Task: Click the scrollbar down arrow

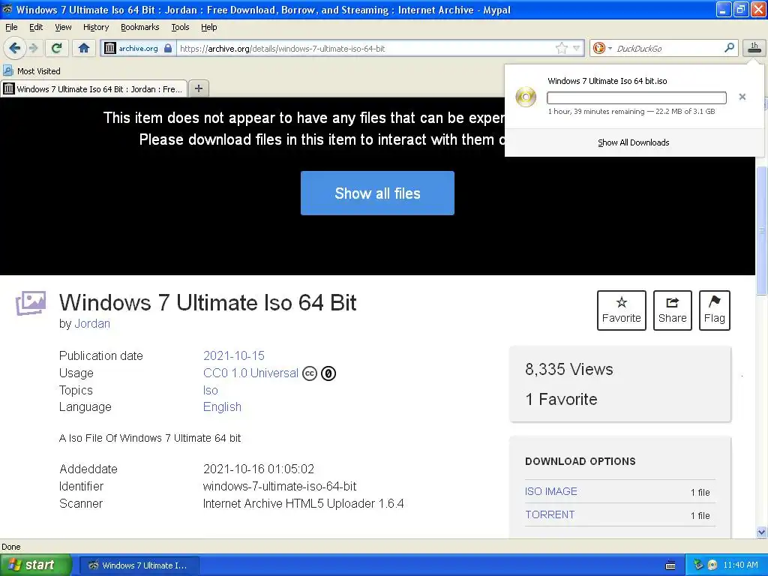Action: click(761, 532)
